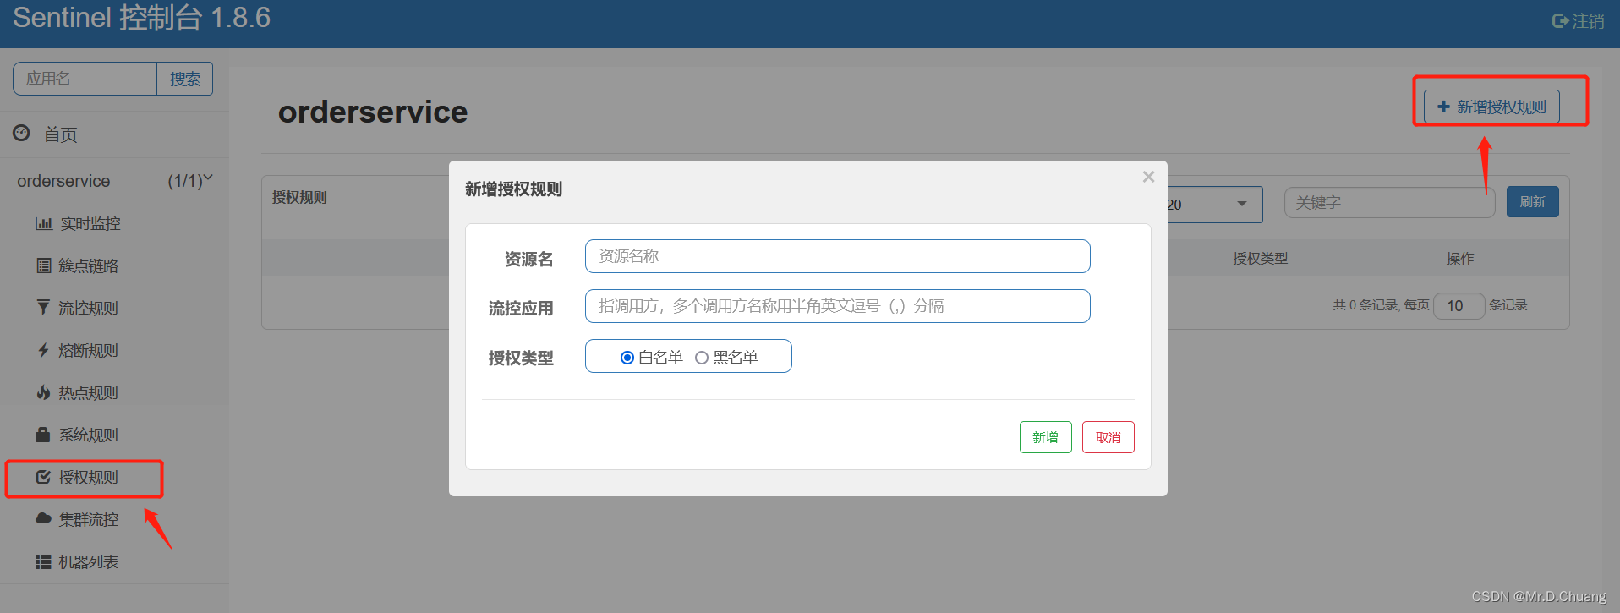Click the 搜索 button beside 应用名

click(185, 79)
